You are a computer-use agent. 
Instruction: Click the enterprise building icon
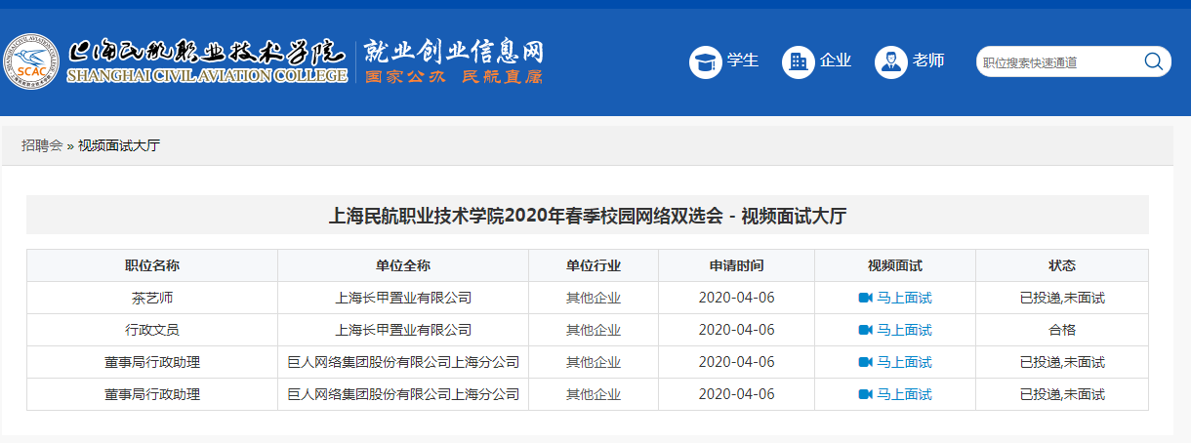[798, 62]
